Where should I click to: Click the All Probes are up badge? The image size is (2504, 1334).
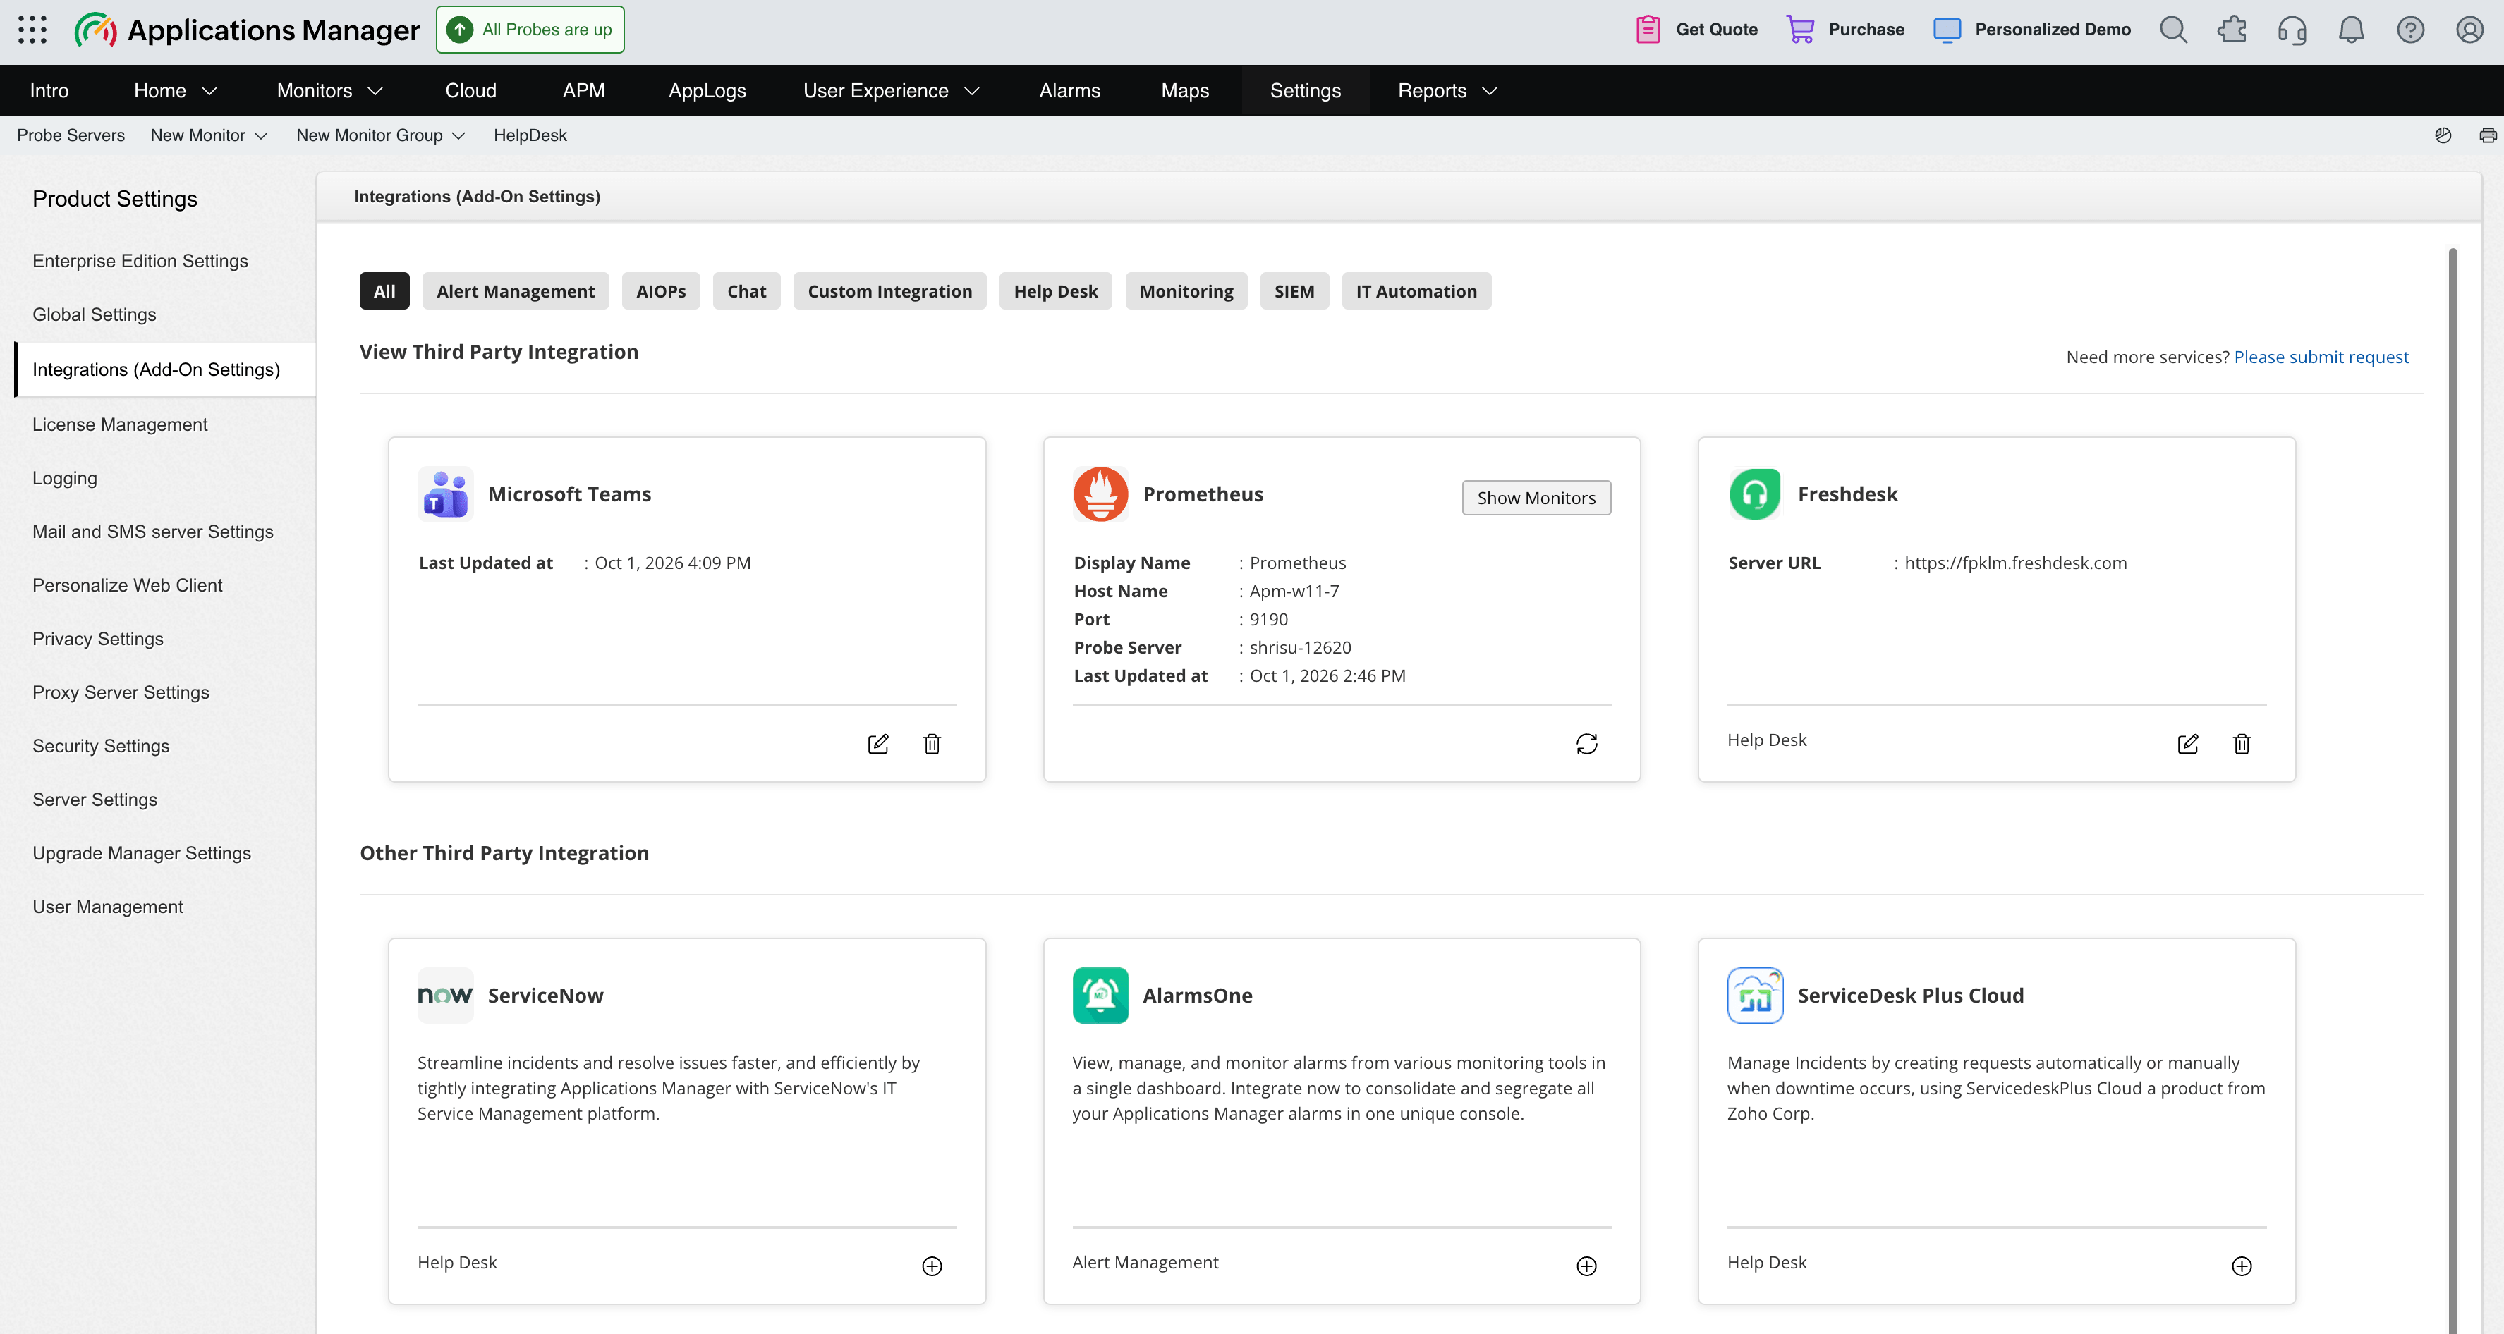pyautogui.click(x=530, y=29)
